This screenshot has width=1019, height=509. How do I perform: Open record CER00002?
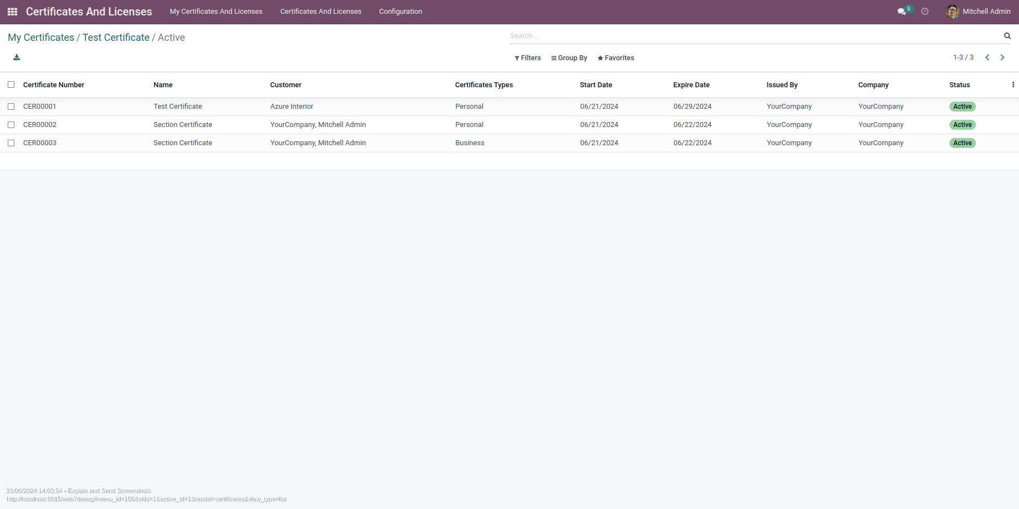point(40,125)
